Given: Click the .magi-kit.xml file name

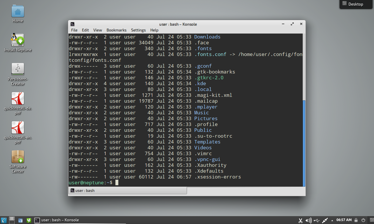Looking at the screenshot, I should [x=213, y=95].
